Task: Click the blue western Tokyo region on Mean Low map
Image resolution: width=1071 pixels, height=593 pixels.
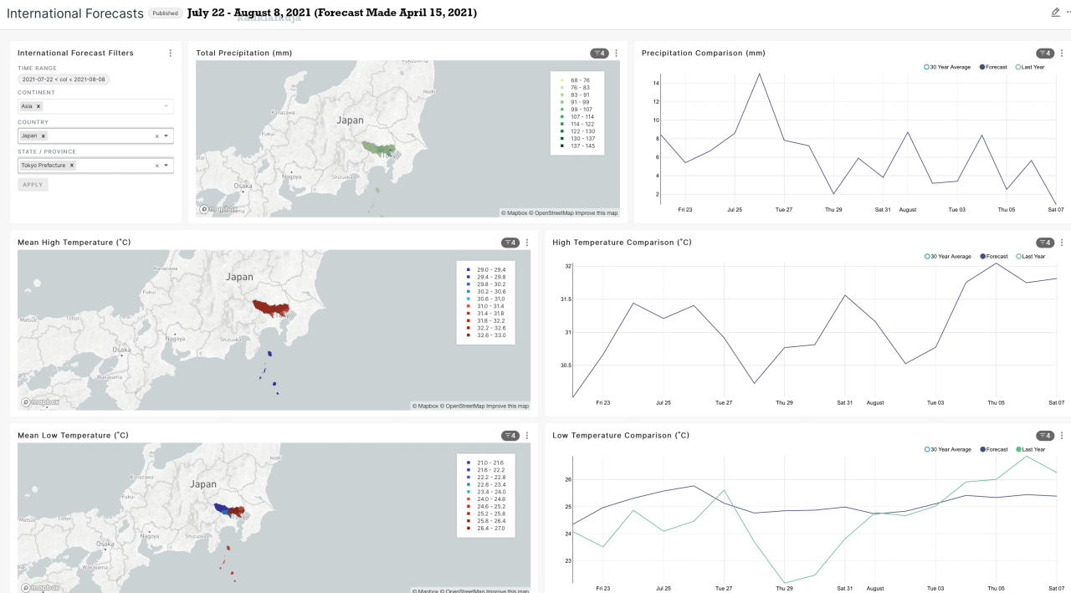Action: (222, 508)
